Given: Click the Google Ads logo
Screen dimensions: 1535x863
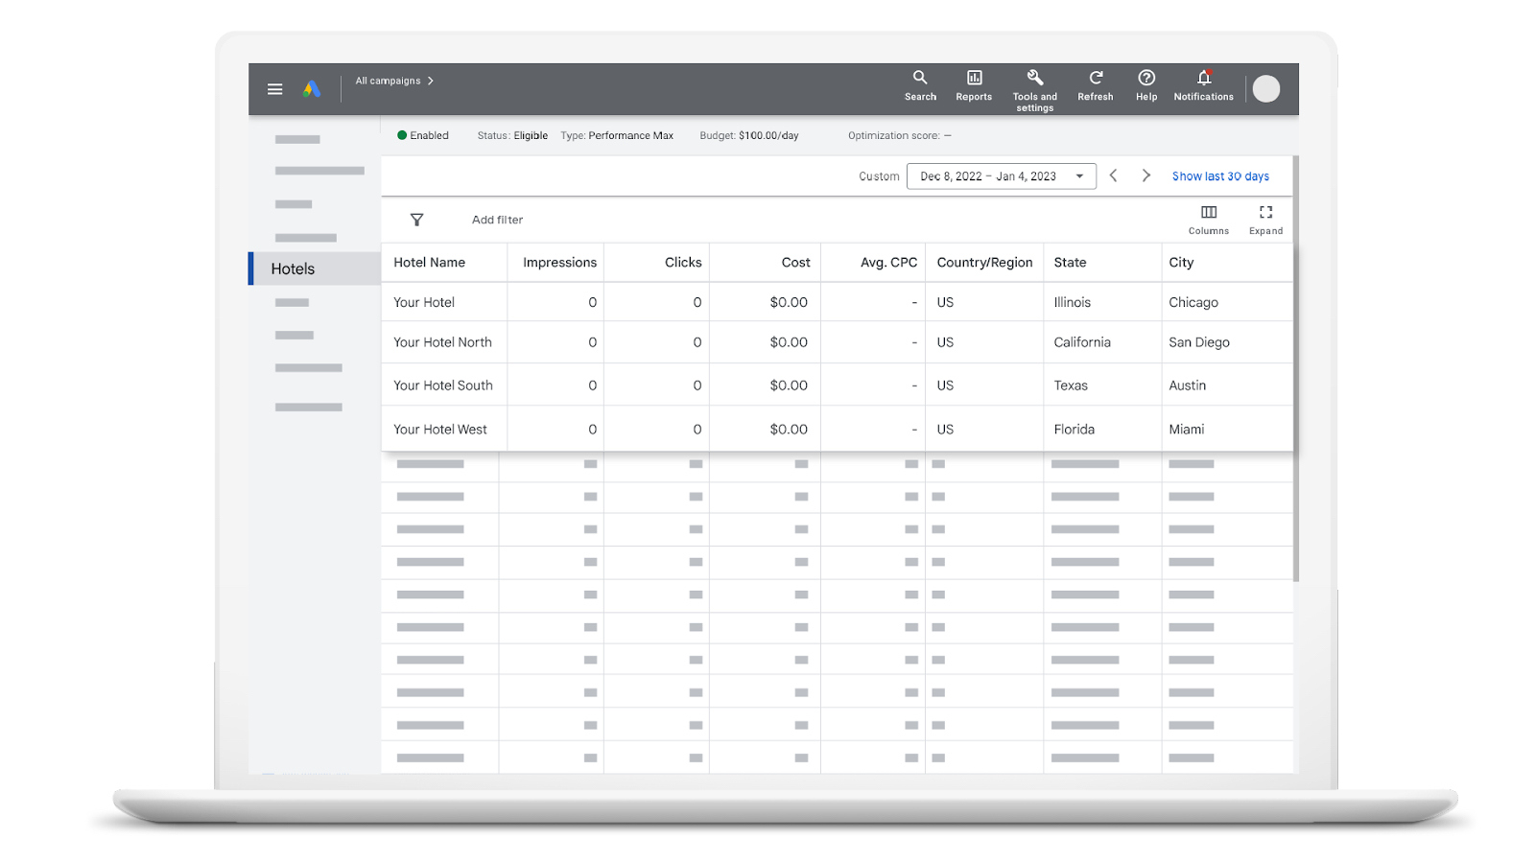Looking at the screenshot, I should pyautogui.click(x=312, y=89).
